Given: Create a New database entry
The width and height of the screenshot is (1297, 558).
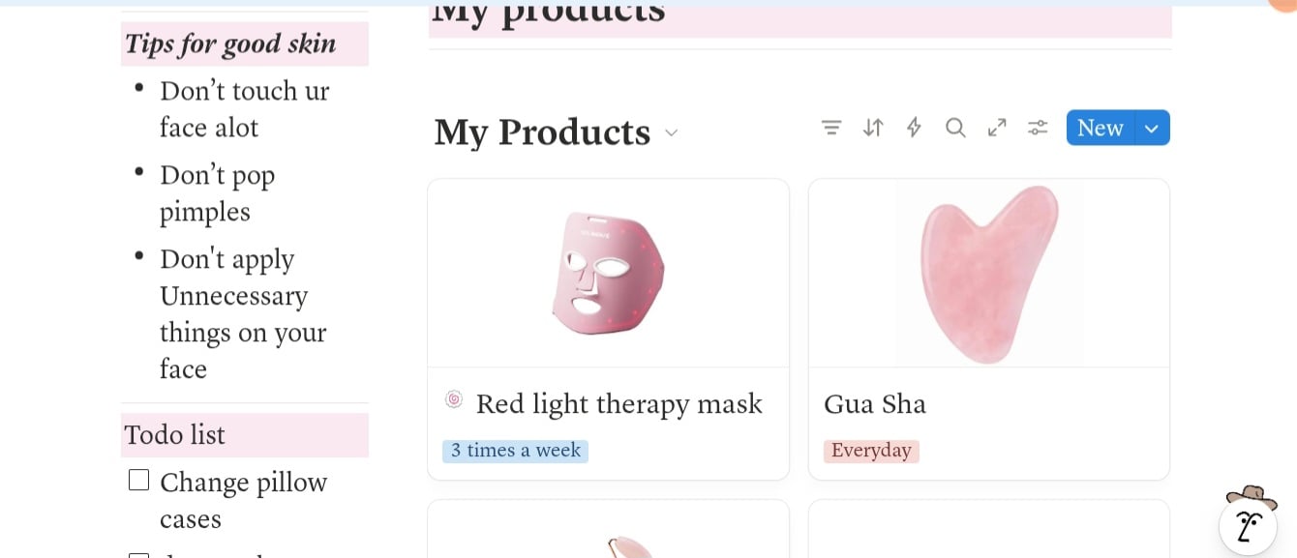Looking at the screenshot, I should [1101, 128].
